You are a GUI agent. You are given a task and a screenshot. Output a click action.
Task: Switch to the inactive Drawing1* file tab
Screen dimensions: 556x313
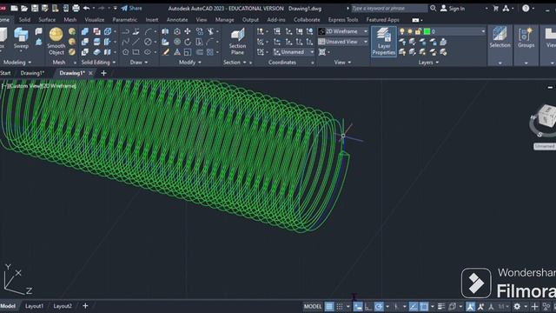tap(32, 73)
